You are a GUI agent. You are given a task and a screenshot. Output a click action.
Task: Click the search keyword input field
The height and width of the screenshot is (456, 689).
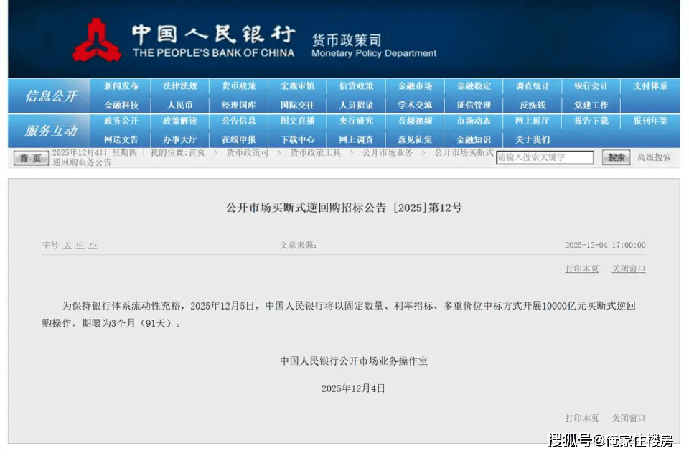tap(545, 157)
